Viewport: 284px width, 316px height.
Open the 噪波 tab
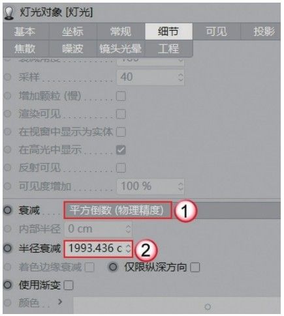click(x=72, y=48)
